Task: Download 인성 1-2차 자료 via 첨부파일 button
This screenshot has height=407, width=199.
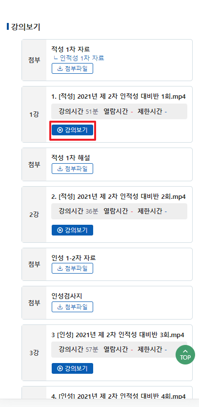Action: click(x=72, y=268)
